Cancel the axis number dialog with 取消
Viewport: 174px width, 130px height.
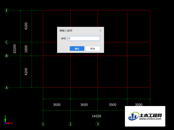click(x=93, y=49)
